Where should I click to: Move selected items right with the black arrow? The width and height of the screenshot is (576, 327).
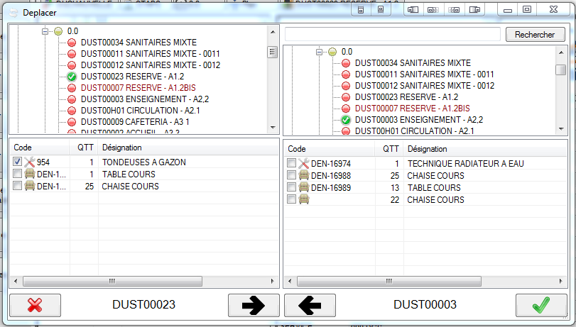click(254, 305)
